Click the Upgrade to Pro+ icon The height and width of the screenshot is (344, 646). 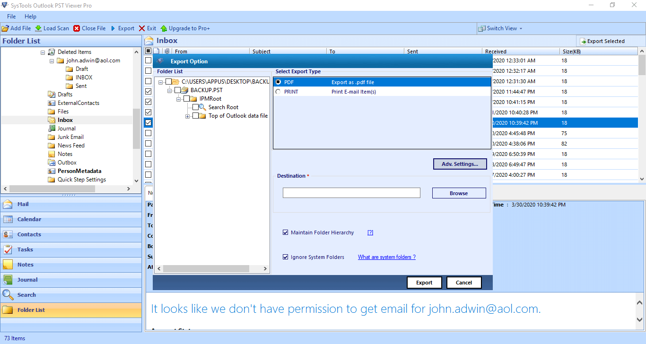(x=164, y=28)
